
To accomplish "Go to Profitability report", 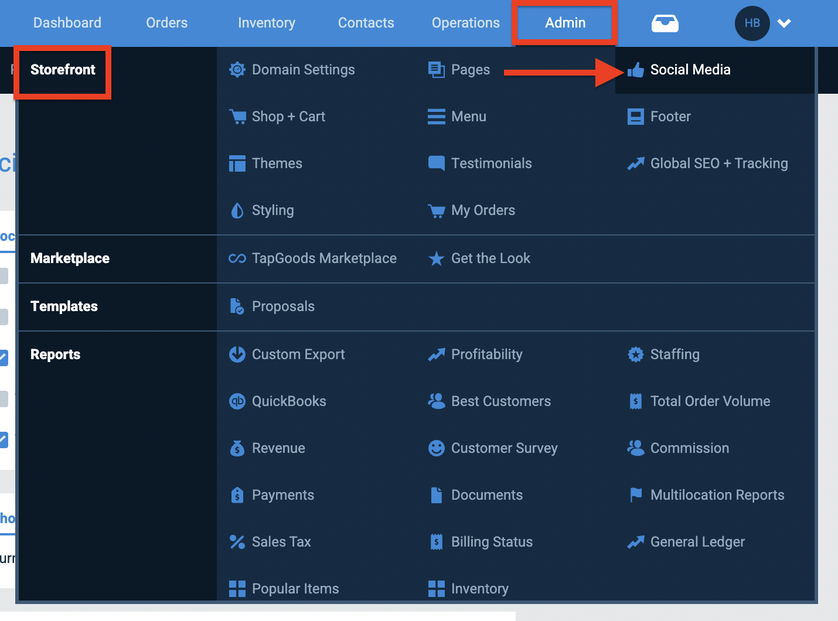I will point(486,354).
